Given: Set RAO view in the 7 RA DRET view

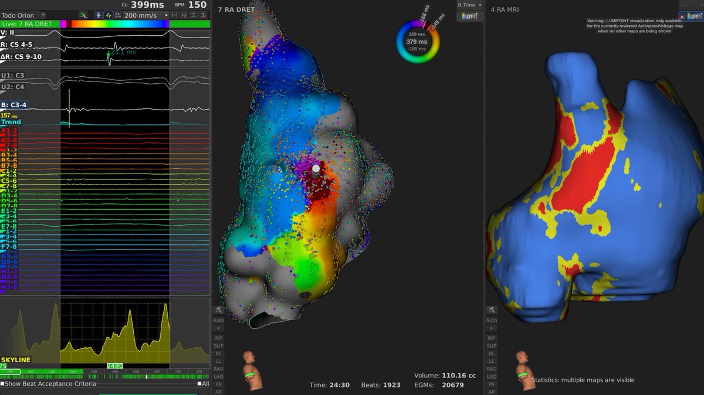Looking at the screenshot, I should (218, 369).
